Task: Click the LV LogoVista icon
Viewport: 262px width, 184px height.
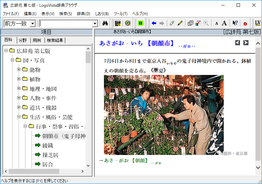Action: point(258,23)
